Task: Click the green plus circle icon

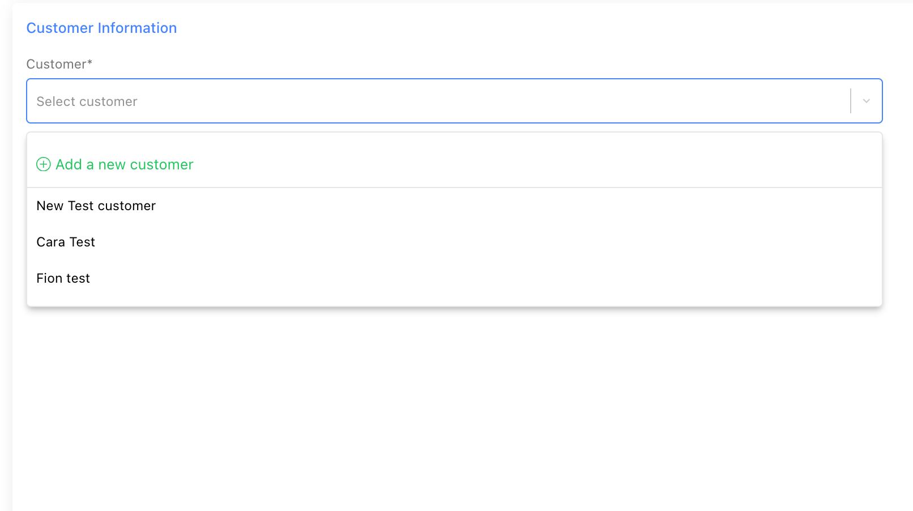Action: tap(44, 164)
